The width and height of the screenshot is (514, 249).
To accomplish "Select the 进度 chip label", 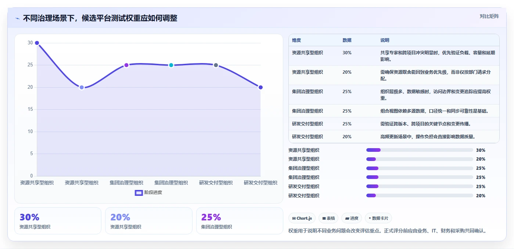I will click(x=354, y=218).
